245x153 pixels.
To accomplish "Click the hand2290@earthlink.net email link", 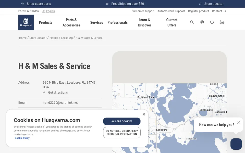I will point(60,103).
